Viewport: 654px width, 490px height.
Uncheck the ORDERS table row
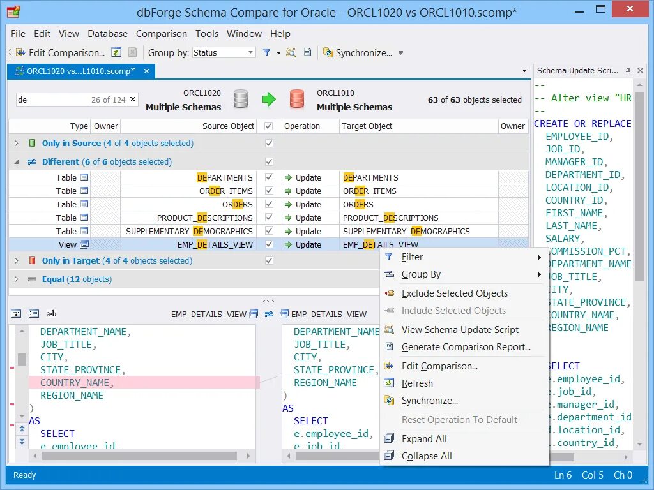coord(269,204)
